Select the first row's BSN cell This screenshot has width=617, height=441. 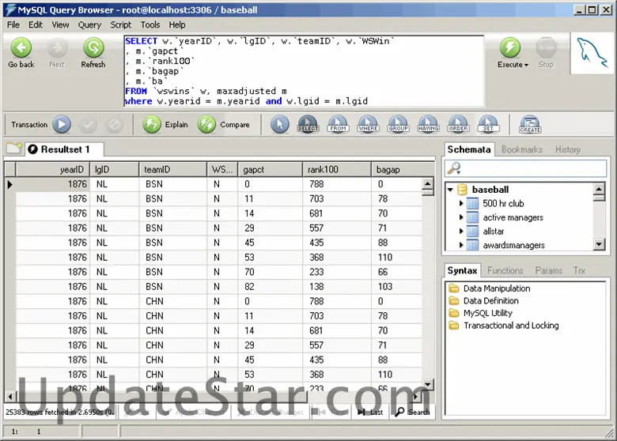(x=172, y=184)
